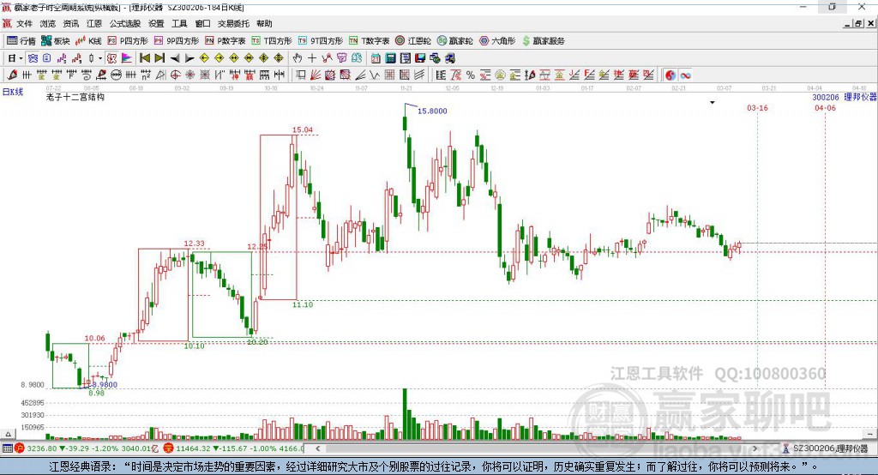The image size is (878, 475).
Task: Click the 8.98 low price label
Action: point(96,394)
